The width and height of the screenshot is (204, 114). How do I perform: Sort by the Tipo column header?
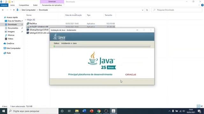pos(89,15)
